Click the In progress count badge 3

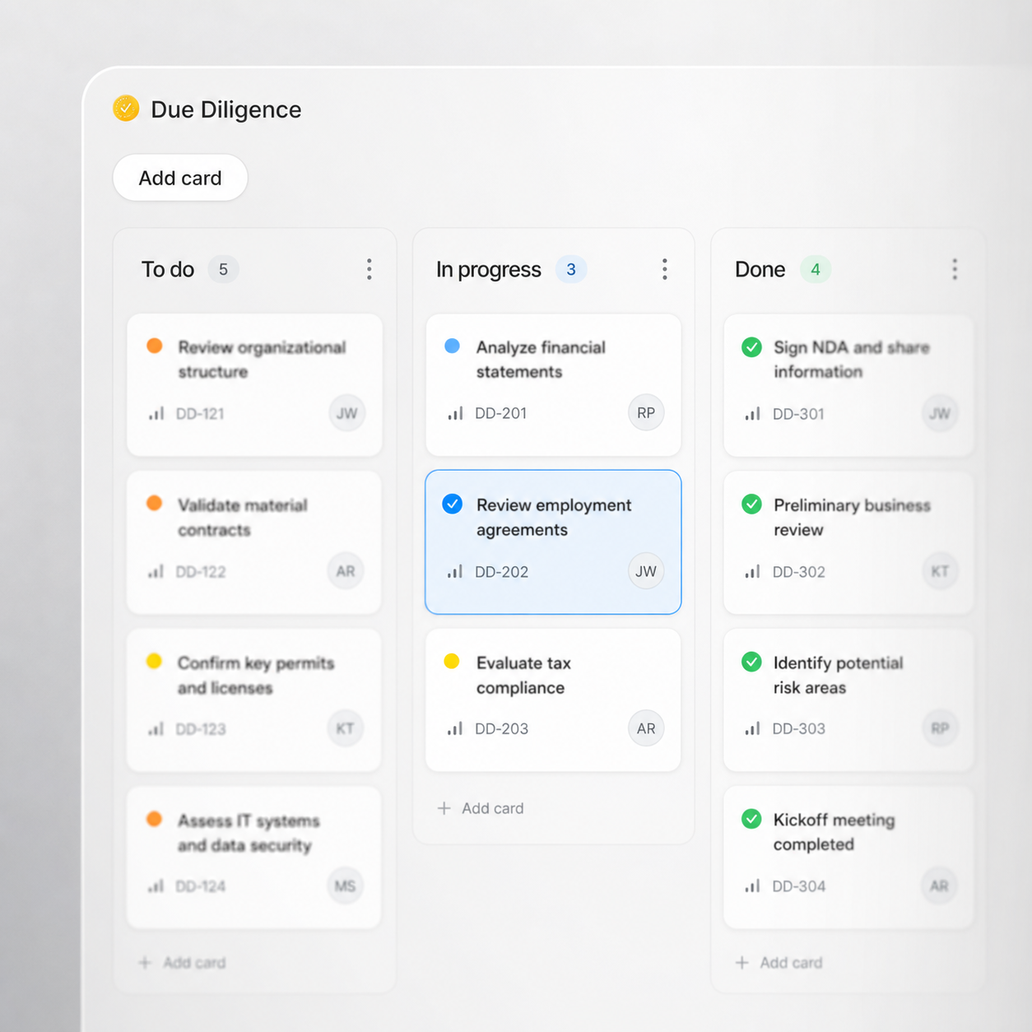pos(571,269)
